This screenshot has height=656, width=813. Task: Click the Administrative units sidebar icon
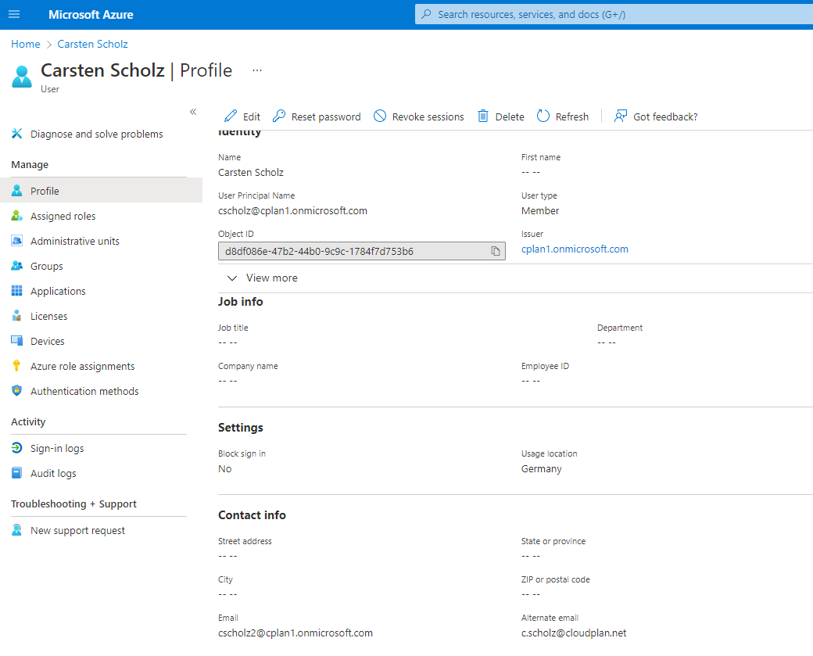pyautogui.click(x=16, y=241)
